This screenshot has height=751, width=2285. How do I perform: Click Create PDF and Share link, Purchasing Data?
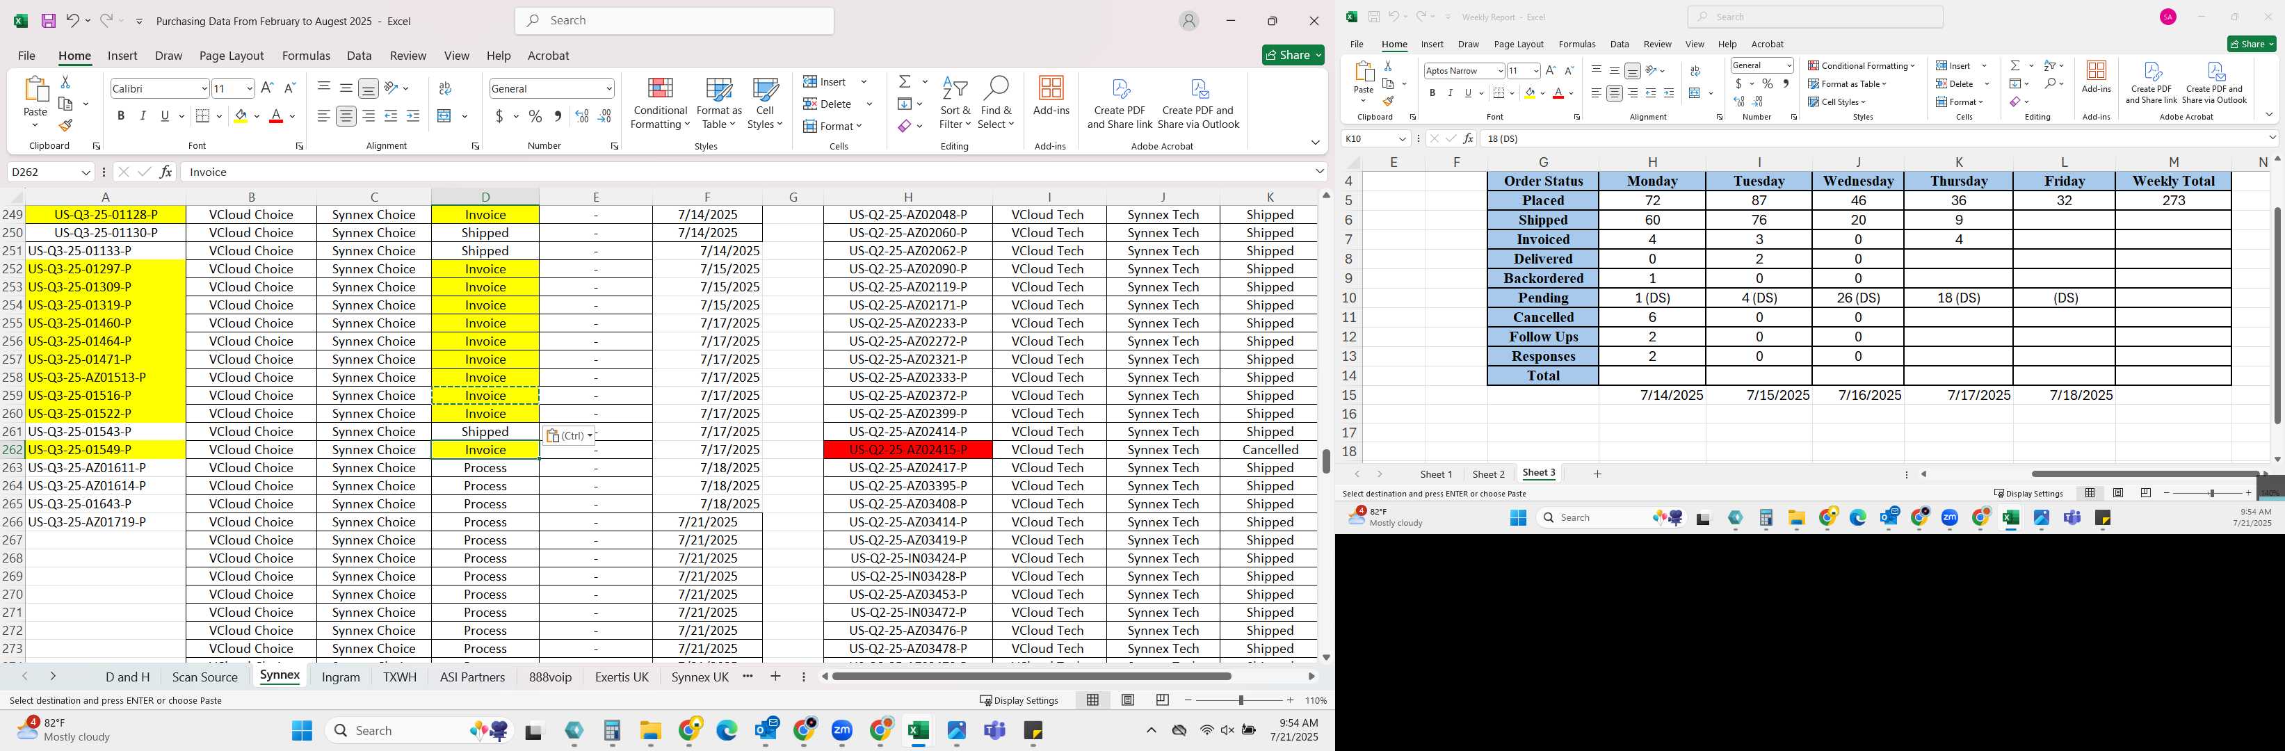[1120, 103]
